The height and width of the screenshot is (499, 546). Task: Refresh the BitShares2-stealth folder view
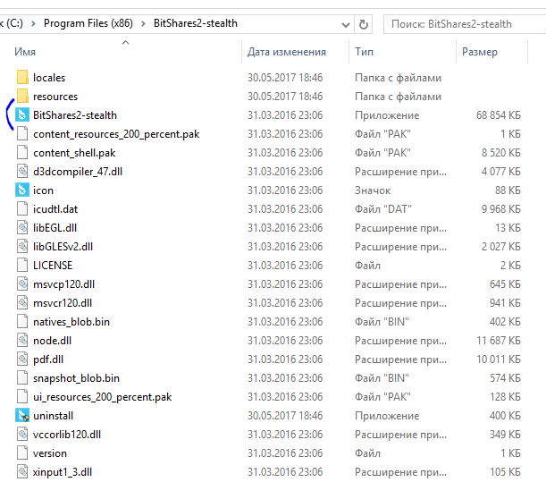(363, 24)
